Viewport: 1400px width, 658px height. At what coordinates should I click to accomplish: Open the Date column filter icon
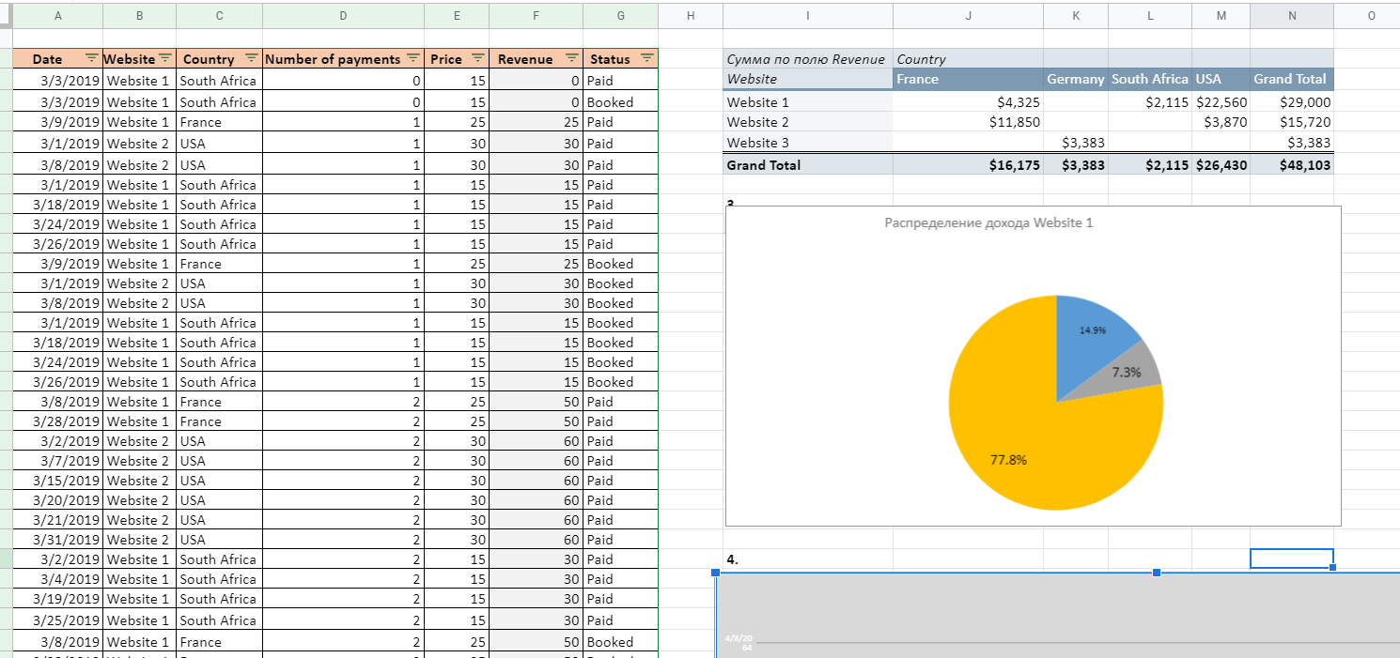(91, 58)
